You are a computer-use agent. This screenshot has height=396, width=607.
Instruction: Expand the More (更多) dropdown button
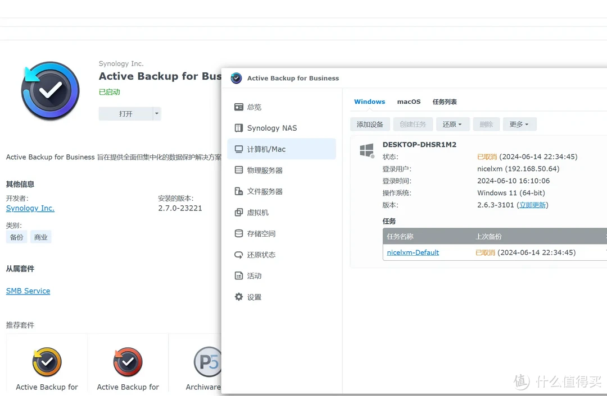(x=519, y=125)
